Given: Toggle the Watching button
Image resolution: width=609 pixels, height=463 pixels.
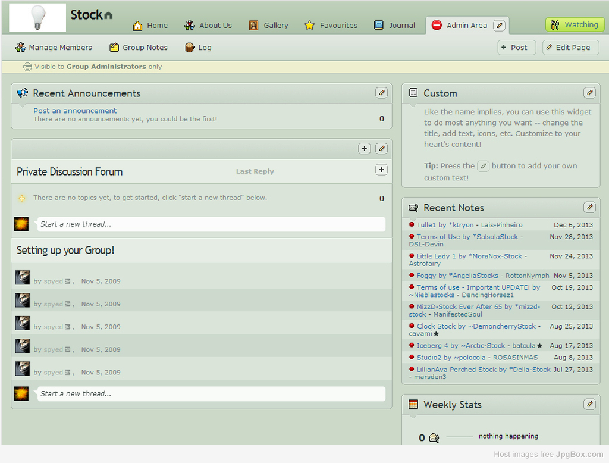Looking at the screenshot, I should (575, 25).
